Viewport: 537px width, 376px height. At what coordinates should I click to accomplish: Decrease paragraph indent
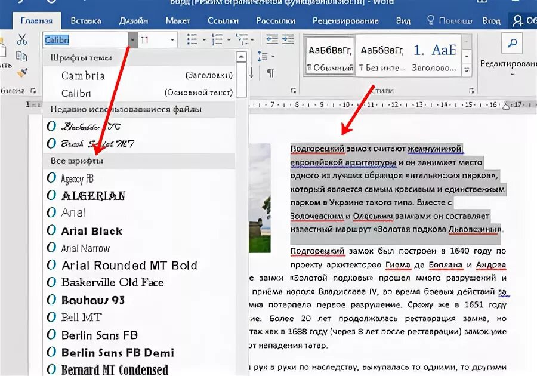pyautogui.click(x=272, y=40)
